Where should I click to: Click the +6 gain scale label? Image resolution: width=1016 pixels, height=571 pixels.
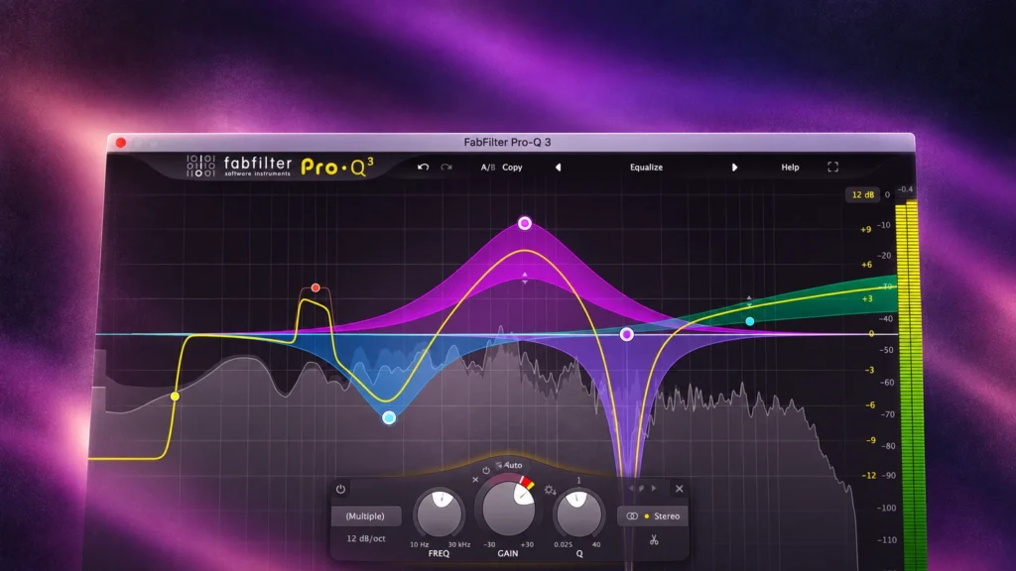pos(866,264)
